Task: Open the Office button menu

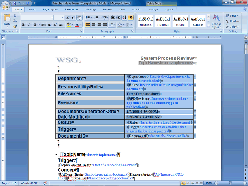Action: click(x=5, y=5)
